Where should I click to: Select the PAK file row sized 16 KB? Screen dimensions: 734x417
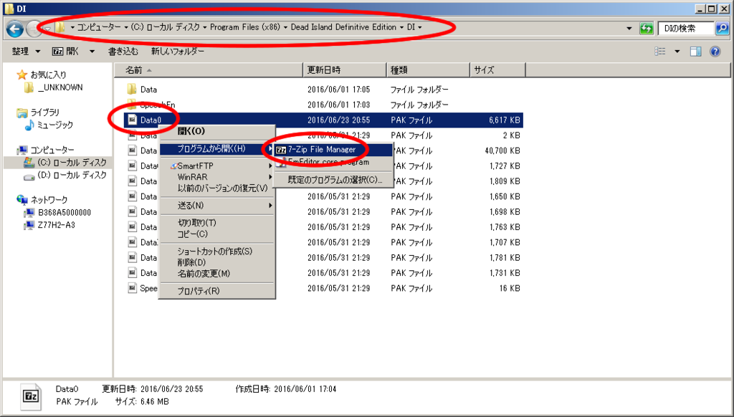pos(323,288)
